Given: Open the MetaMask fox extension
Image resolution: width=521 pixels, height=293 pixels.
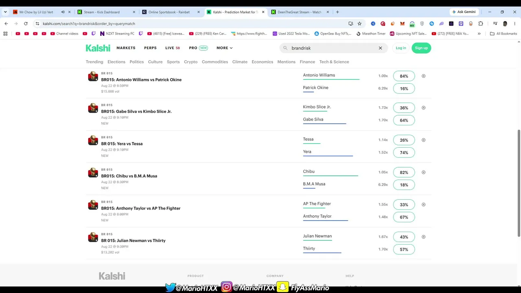Looking at the screenshot, I should (403, 24).
